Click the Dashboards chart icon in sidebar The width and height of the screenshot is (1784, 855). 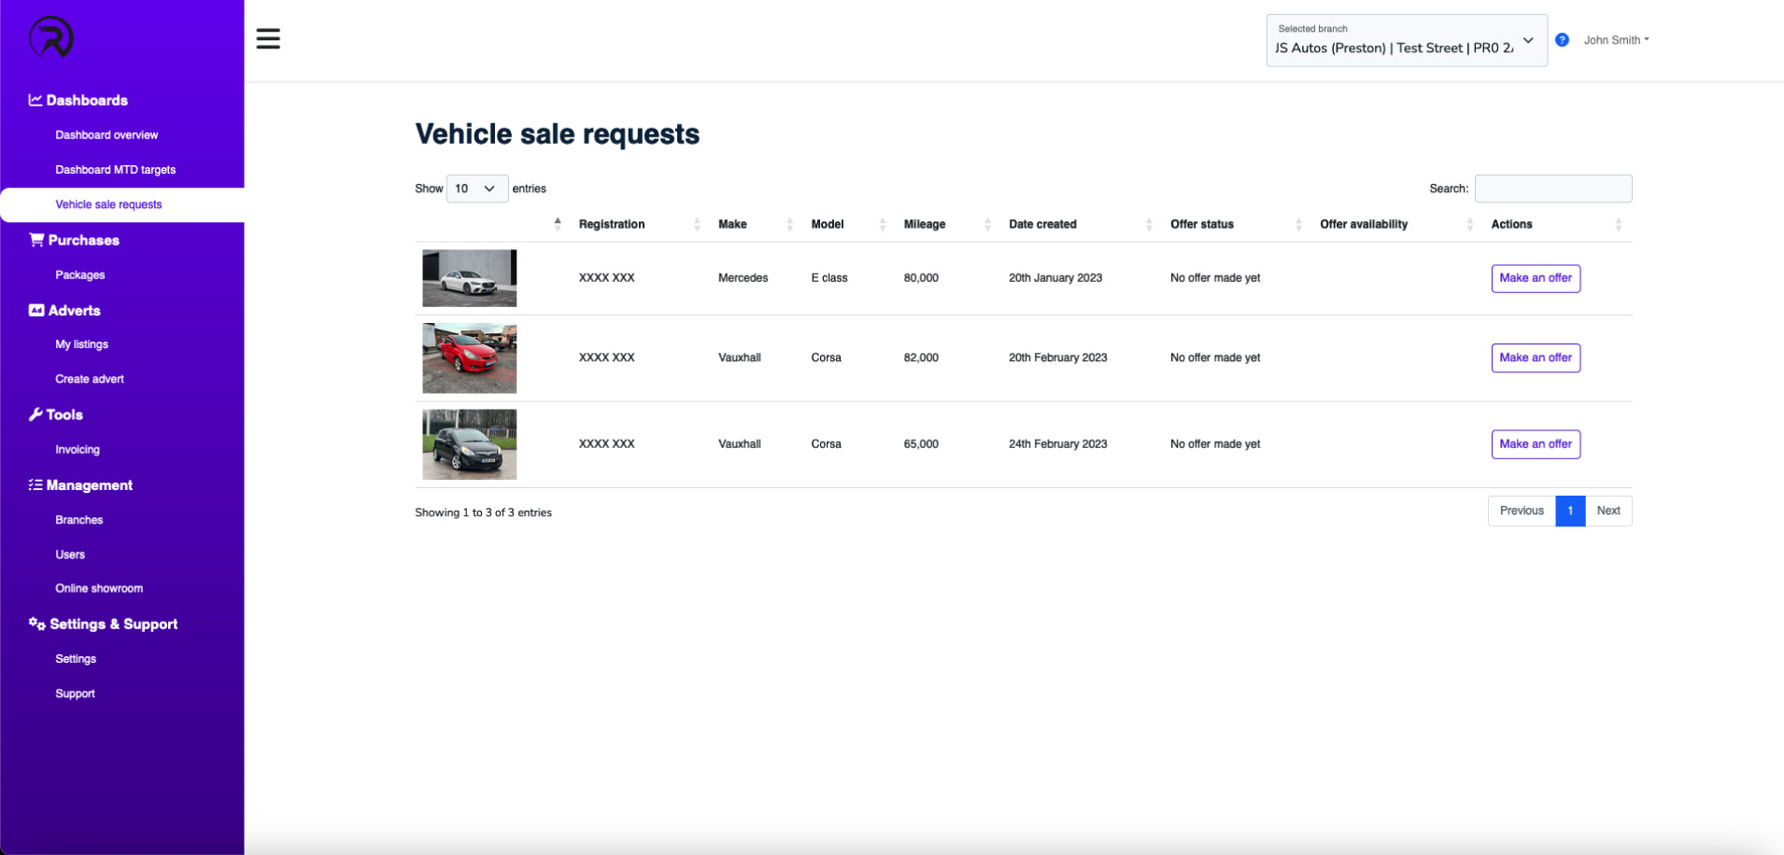35,100
